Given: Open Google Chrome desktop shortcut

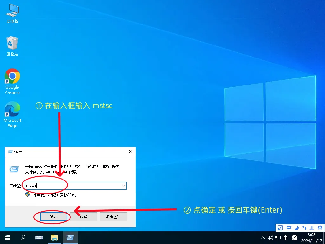Looking at the screenshot, I should 12,77.
